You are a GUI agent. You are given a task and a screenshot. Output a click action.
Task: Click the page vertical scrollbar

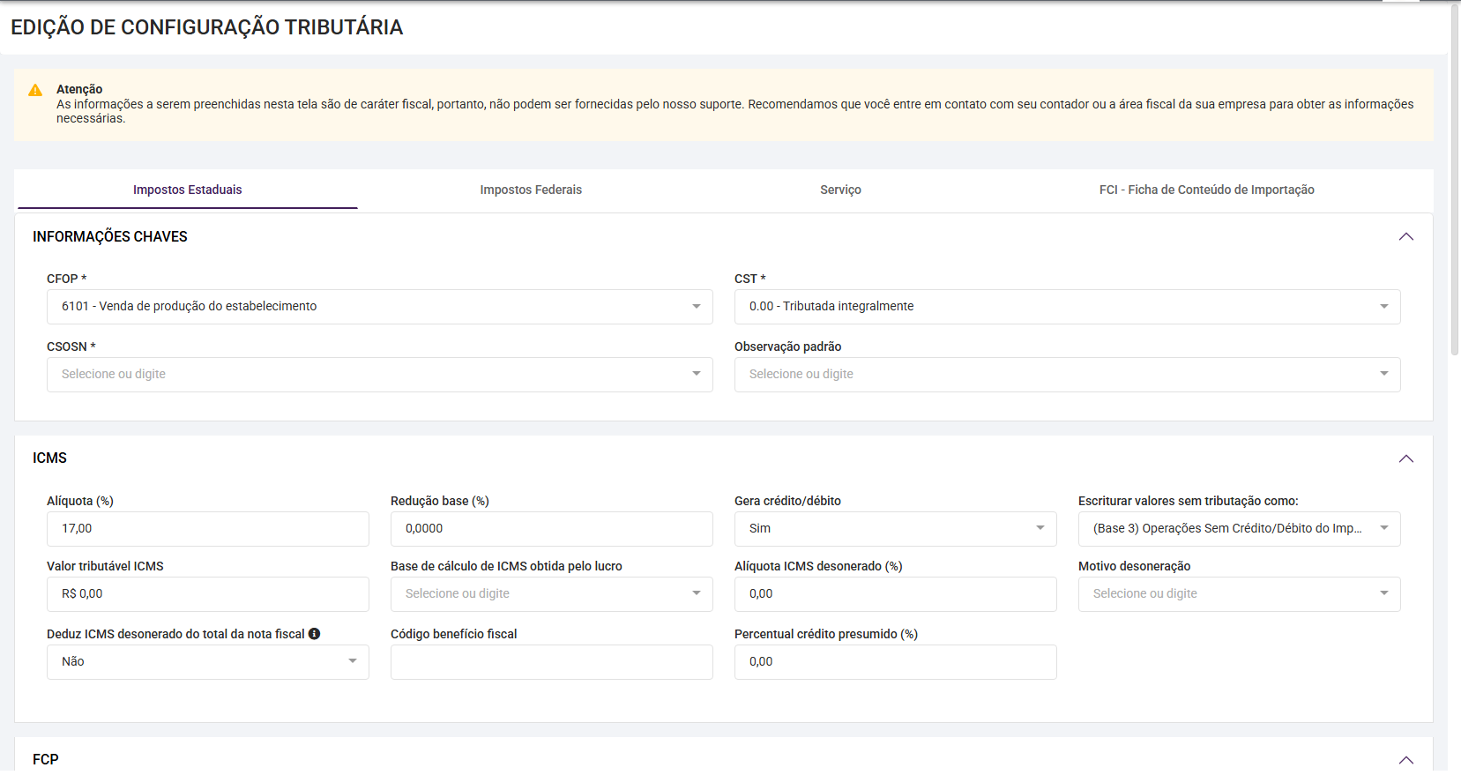tap(1455, 181)
